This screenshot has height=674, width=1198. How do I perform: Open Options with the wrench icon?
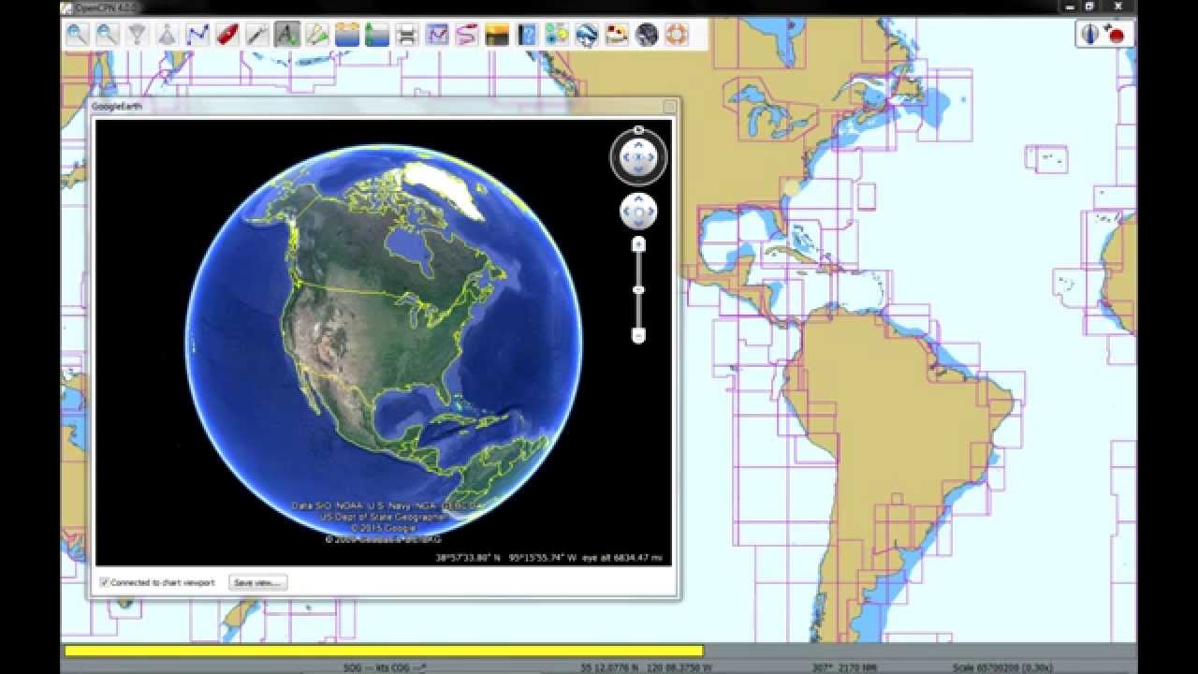[256, 36]
